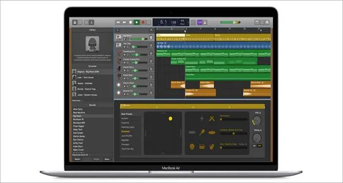Open the Library button in the toolbar
343x183 pixels.
75,22
